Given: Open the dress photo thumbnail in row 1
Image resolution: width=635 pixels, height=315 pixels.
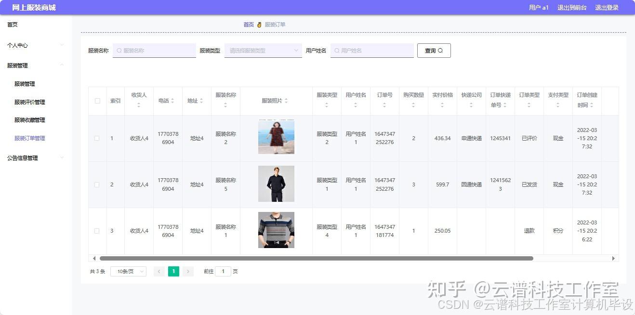Looking at the screenshot, I should [x=276, y=137].
